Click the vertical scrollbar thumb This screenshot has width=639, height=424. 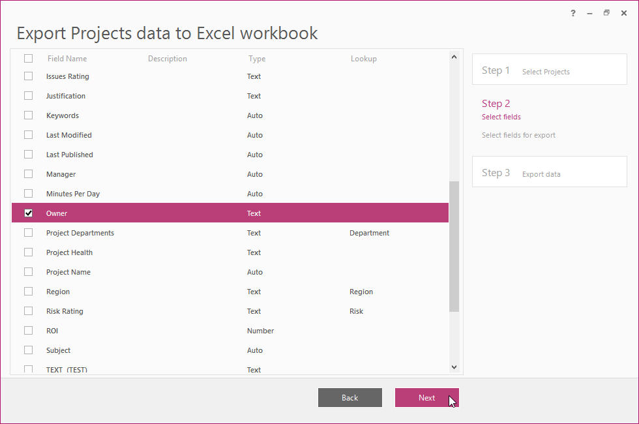click(454, 246)
